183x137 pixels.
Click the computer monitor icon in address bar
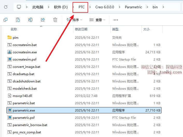coord(19,7)
